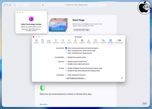Screen dimensions: 152x109
Task: Open the Passwords preferences pane
Action: coord(56,41)
